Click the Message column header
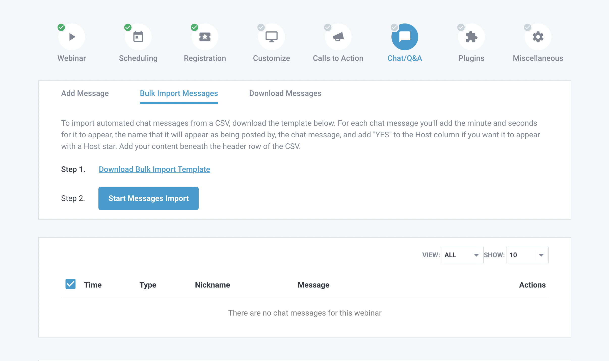This screenshot has height=361, width=609. (313, 285)
